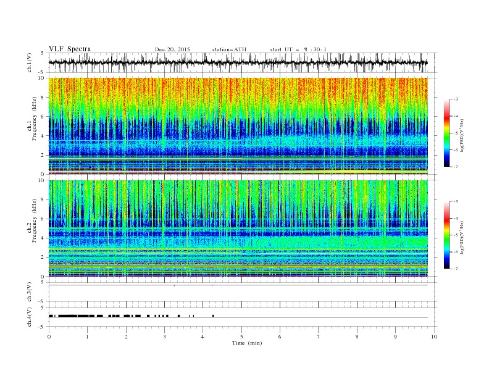Select the date text "Dec.20, 2015"
The image size is (489, 378).
pos(172,49)
